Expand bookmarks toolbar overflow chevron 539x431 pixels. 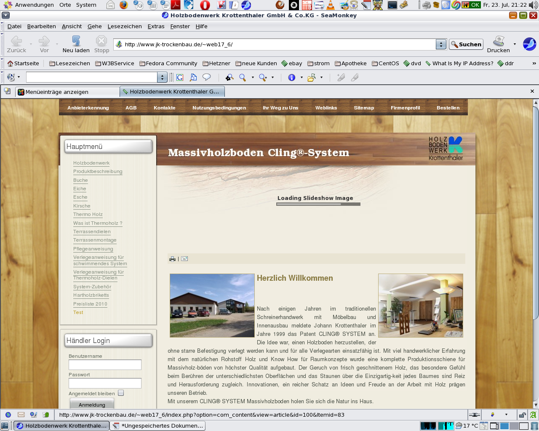[534, 64]
